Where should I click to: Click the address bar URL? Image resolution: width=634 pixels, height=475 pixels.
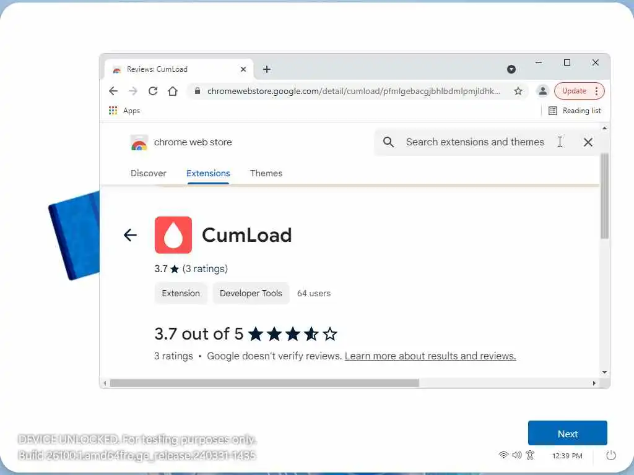pyautogui.click(x=354, y=91)
